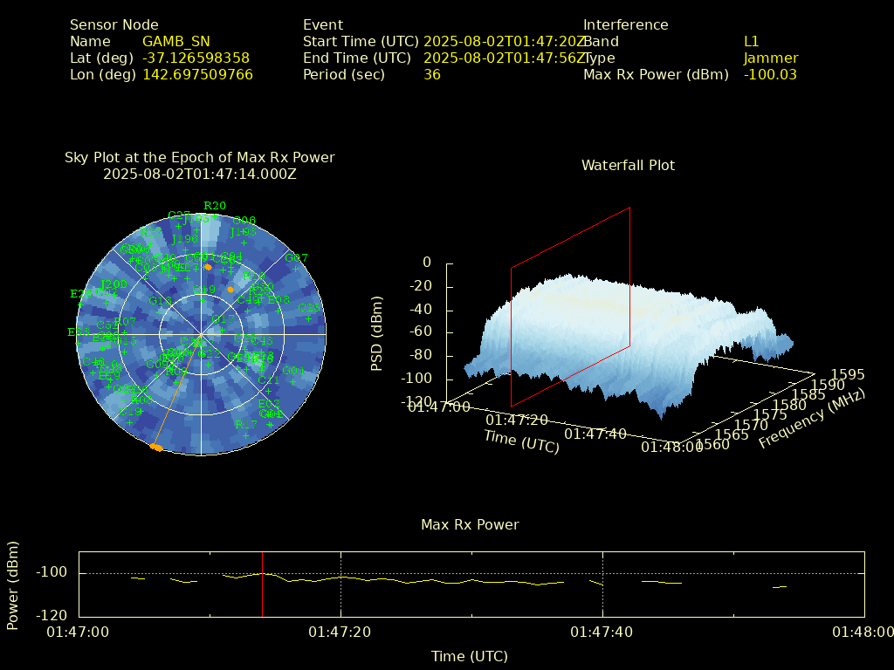894x670 pixels.
Task: Select the G19 satellite in sky plot
Action: tap(204, 301)
